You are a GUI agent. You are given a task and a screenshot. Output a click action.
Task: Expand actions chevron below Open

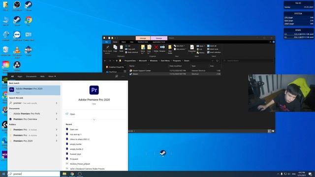(x=94, y=119)
